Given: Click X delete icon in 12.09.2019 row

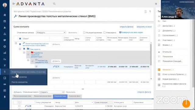Looking at the screenshot, I should (30, 106).
